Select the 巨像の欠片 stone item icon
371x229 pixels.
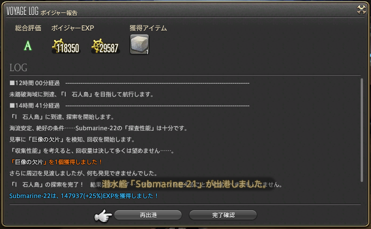[139, 44]
